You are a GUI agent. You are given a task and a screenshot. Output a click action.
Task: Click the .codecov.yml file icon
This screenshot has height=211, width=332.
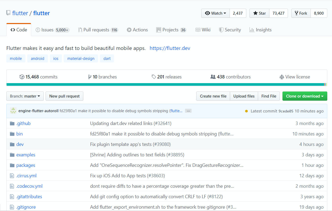12,186
